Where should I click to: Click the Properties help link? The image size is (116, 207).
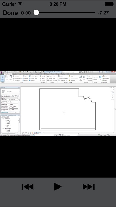[4, 112]
